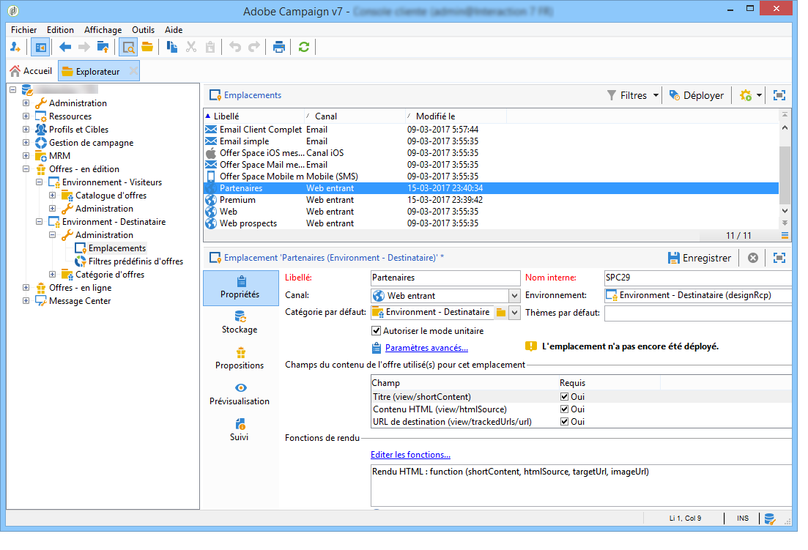Screen dimensions: 808x550
Task: Toggle Requis checkbox for Titre field
Action: pos(564,396)
